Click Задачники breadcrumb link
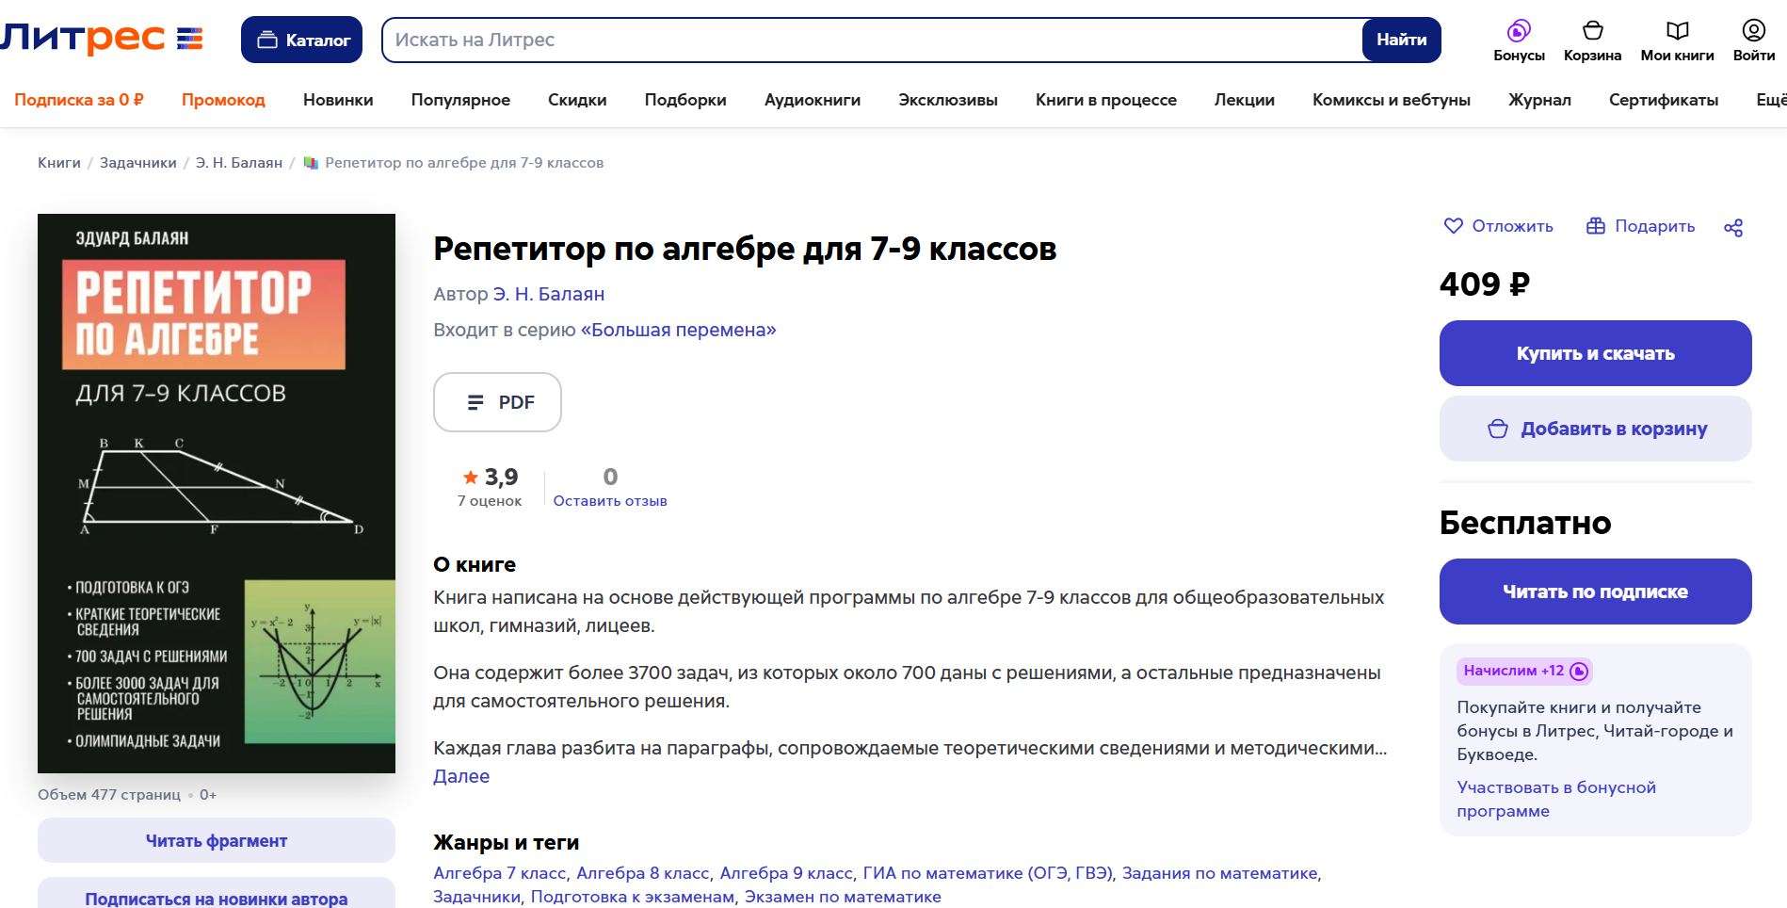Image resolution: width=1787 pixels, height=908 pixels. (x=138, y=163)
